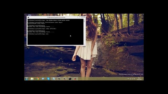This screenshot has height=94, width=168.
Task: Click the 'slmgr /skms 127.0.0.1' line
Action: pyautogui.click(x=42, y=29)
